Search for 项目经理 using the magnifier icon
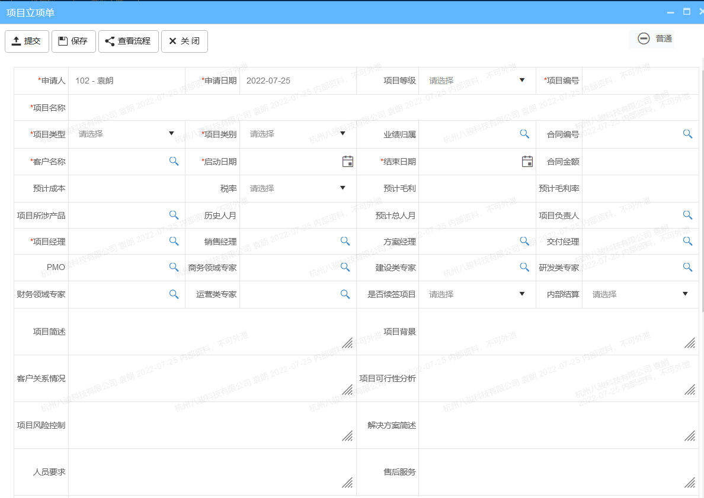Viewport: 704px width, 498px height. click(174, 241)
